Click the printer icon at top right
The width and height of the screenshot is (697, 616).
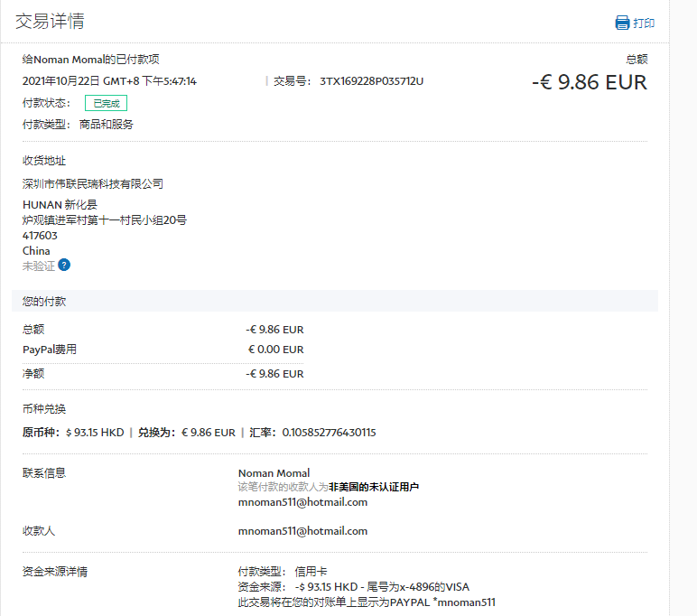(x=622, y=23)
